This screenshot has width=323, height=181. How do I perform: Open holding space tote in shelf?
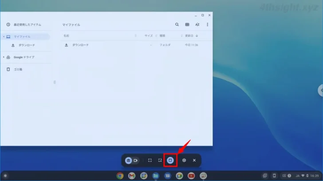point(265,175)
